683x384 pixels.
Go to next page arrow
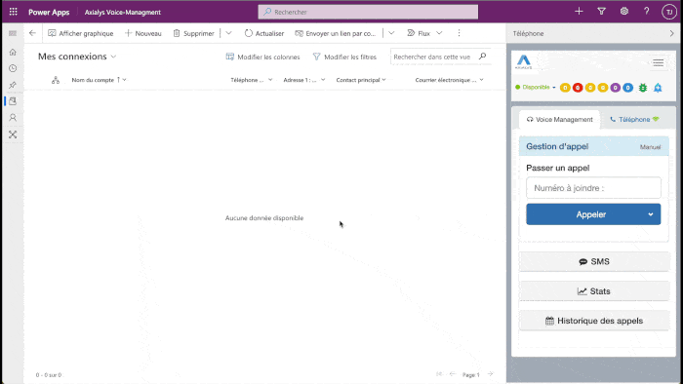point(491,374)
